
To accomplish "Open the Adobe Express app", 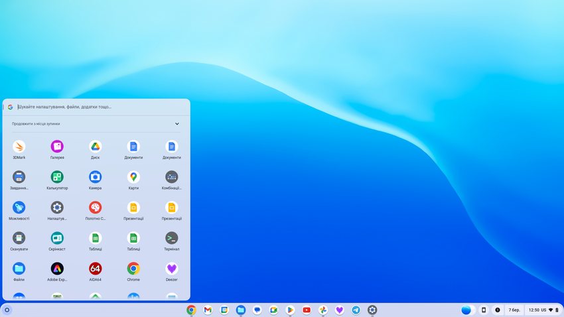I will click(57, 269).
